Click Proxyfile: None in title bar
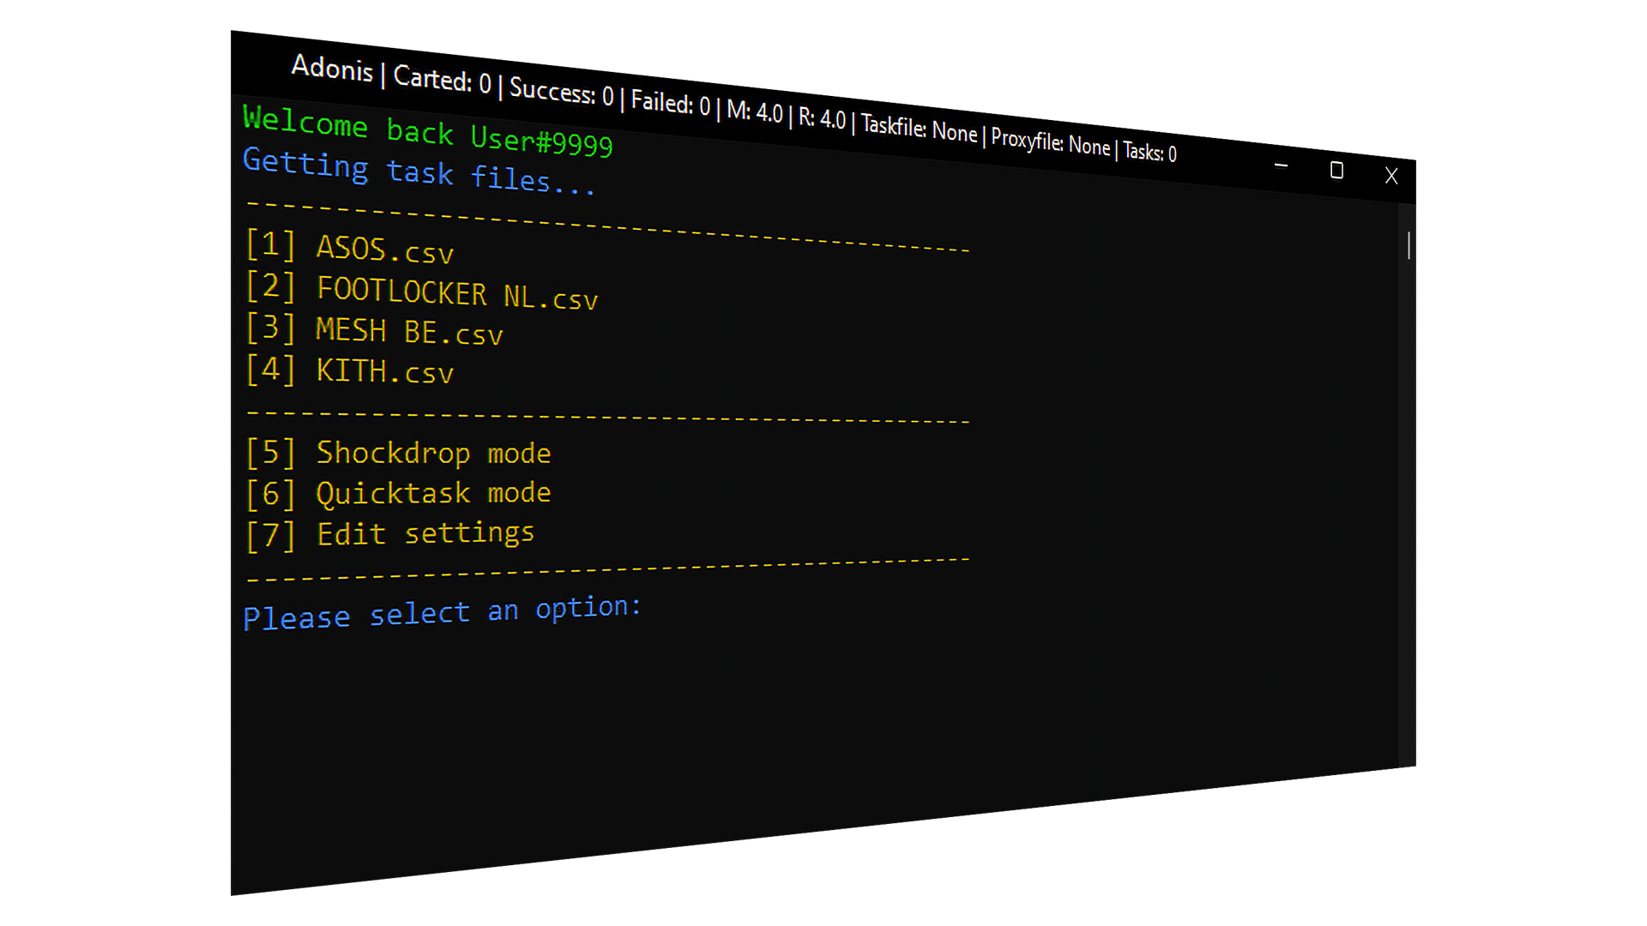The width and height of the screenshot is (1647, 926). pos(1050,142)
